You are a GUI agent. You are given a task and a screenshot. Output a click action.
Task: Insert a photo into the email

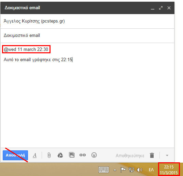(x=72, y=155)
